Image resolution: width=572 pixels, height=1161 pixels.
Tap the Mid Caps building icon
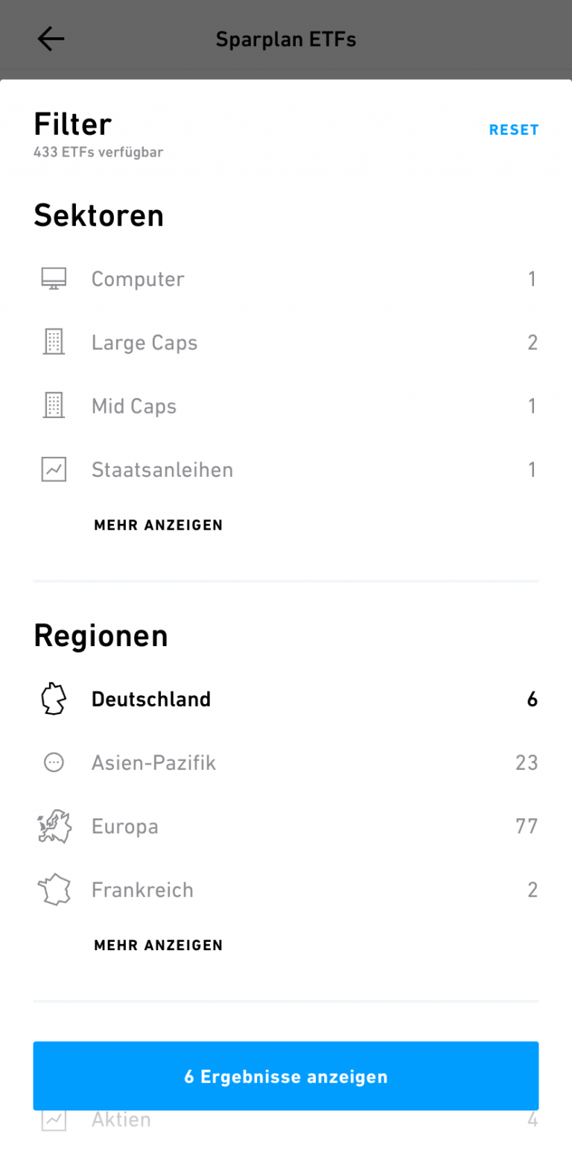coord(54,406)
